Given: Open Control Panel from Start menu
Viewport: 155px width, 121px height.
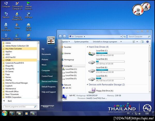Looking at the screenshot, I should tap(47, 76).
